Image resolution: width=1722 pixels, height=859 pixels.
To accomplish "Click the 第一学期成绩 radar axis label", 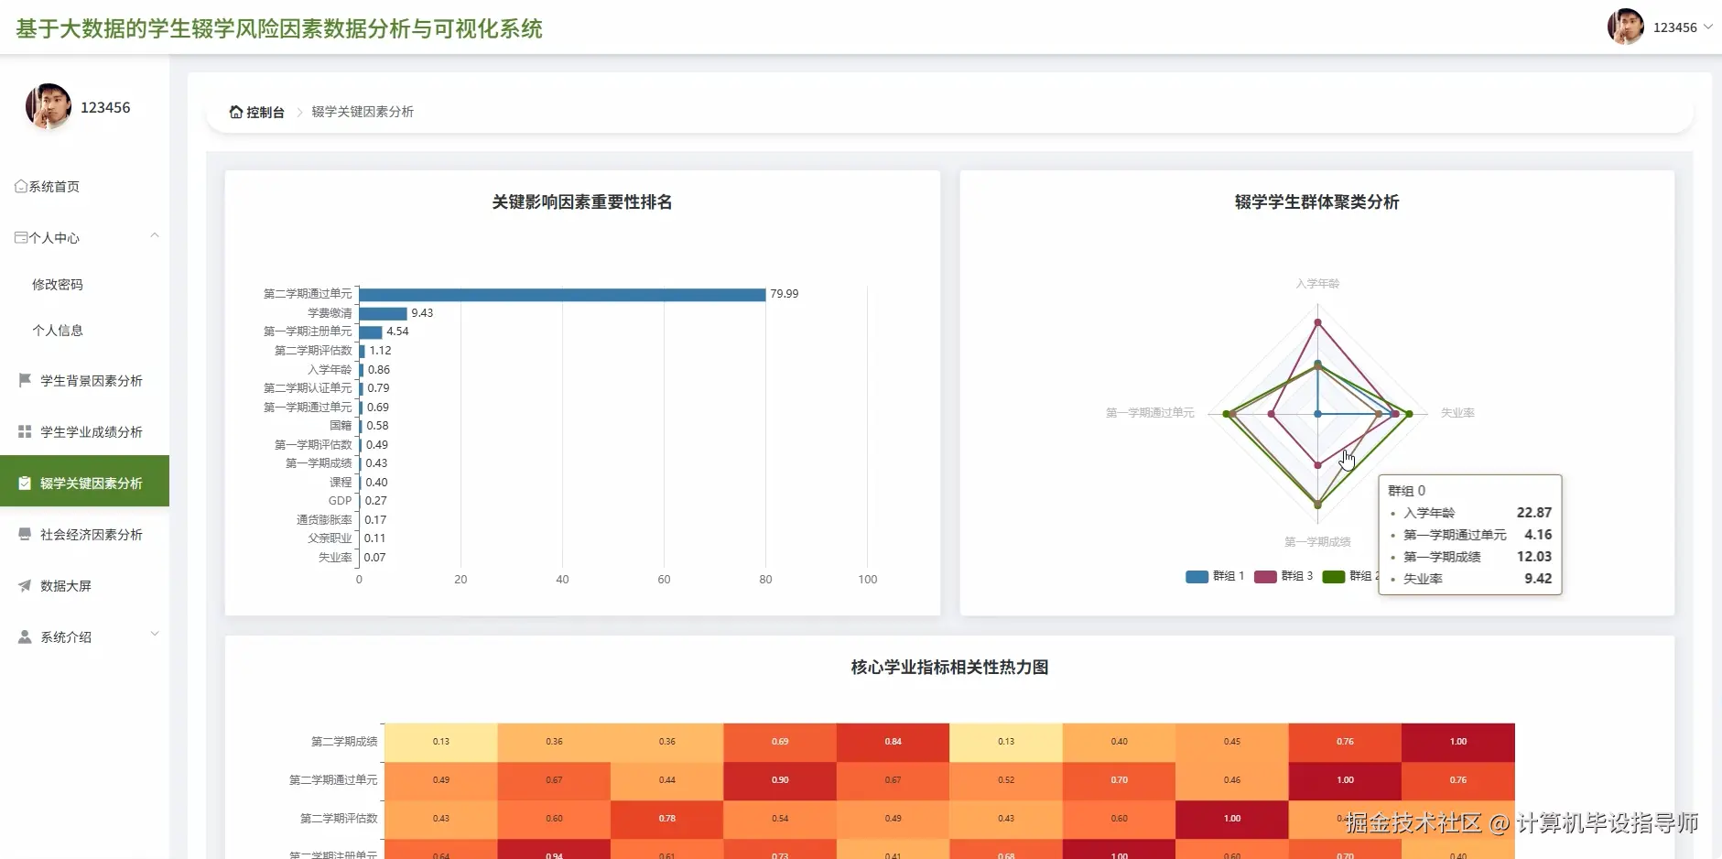I will click(1317, 542).
